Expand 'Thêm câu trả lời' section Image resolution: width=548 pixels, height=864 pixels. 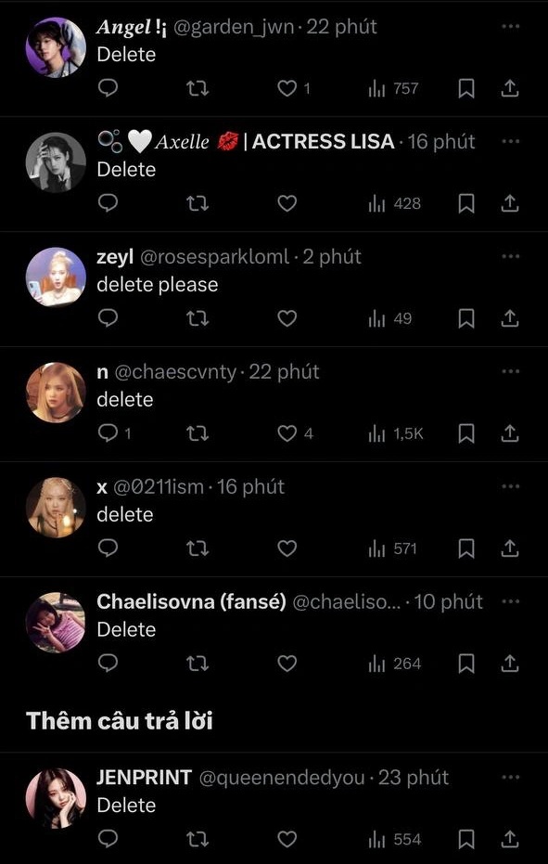pyautogui.click(x=120, y=721)
